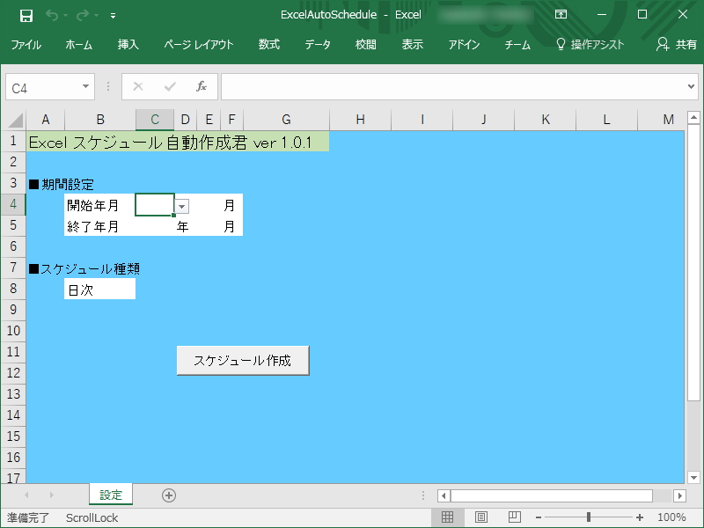This screenshot has height=528, width=704.
Task: Click the horizontal scrollbar right arrow
Action: point(679,495)
